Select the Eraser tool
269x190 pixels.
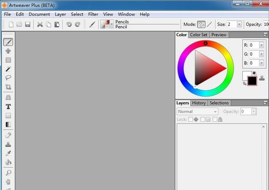pos(8,135)
